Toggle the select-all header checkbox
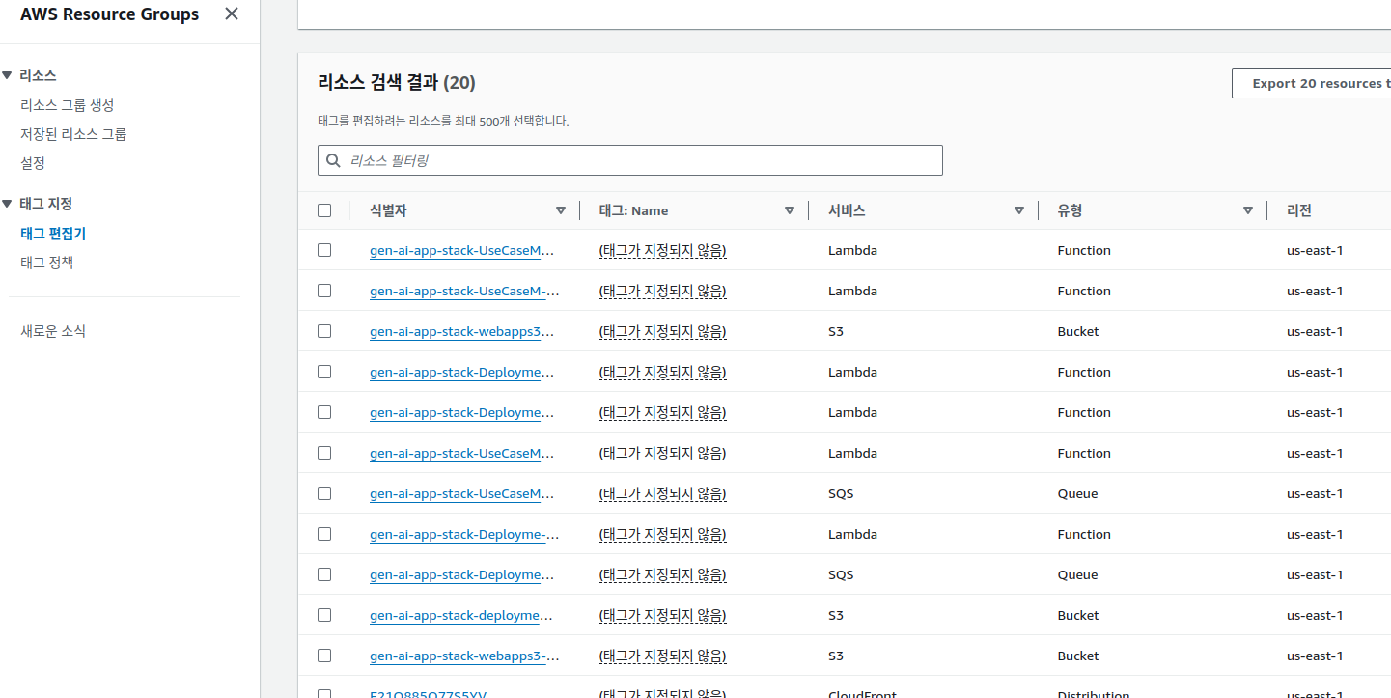Image resolution: width=1391 pixels, height=698 pixels. pyautogui.click(x=324, y=210)
